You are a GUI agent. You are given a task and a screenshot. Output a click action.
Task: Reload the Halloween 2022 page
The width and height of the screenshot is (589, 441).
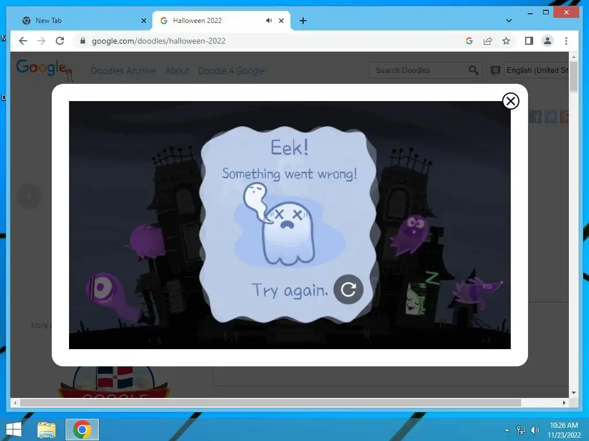click(x=60, y=41)
